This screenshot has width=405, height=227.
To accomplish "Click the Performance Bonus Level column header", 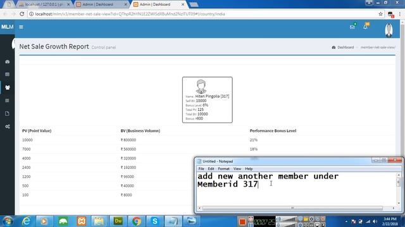I will 273,131.
